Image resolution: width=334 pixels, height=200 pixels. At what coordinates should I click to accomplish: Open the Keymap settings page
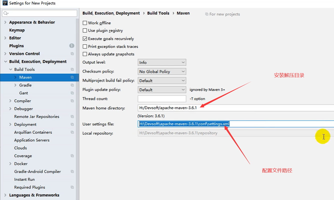point(17,30)
